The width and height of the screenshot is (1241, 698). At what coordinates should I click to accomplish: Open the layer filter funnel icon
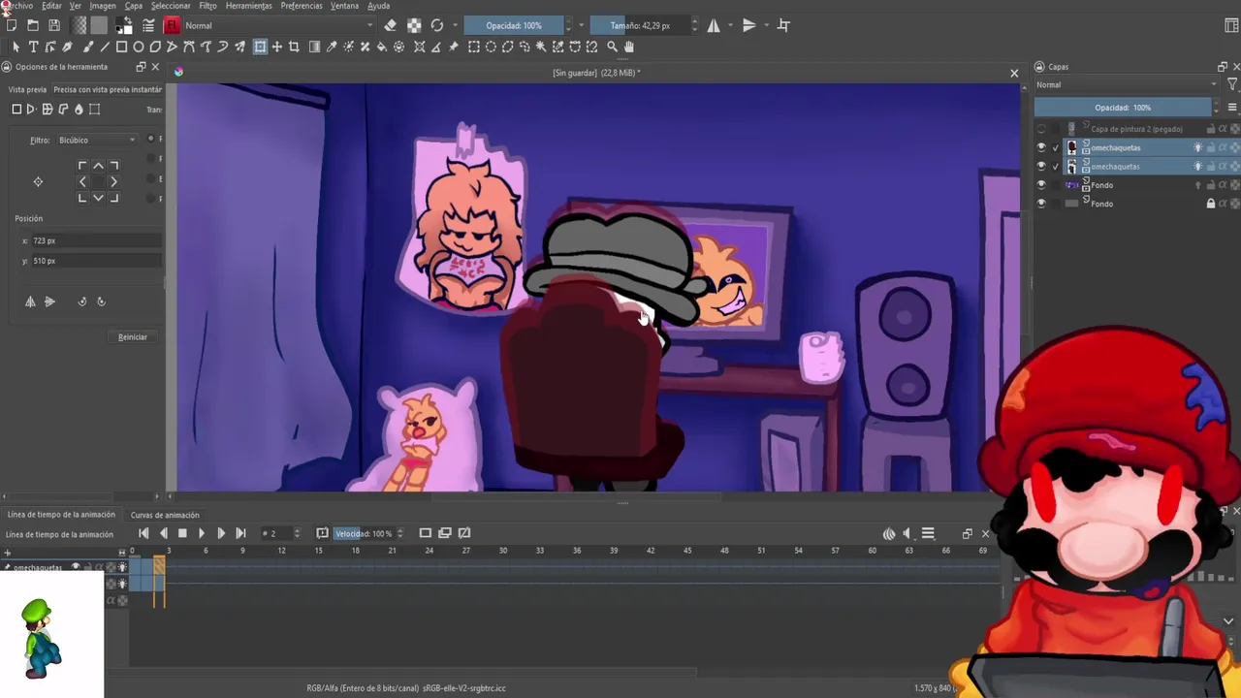point(1232,85)
